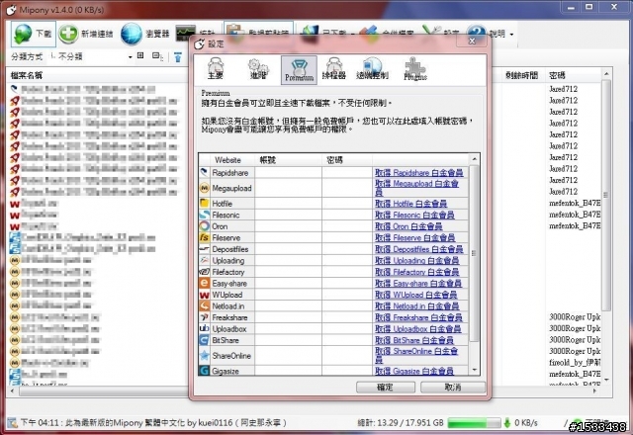633x435 pixels.
Task: Click the 取消 button
Action: click(x=453, y=387)
